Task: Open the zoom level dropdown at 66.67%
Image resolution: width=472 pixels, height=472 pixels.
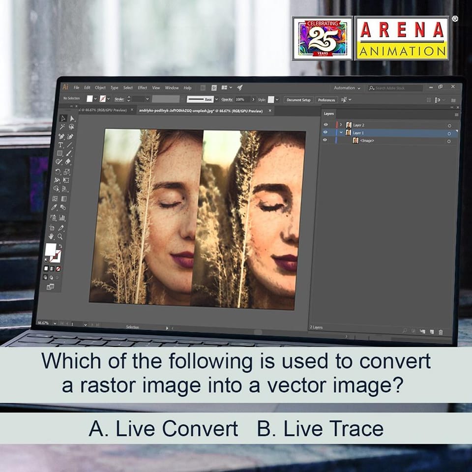Action: pyautogui.click(x=55, y=324)
